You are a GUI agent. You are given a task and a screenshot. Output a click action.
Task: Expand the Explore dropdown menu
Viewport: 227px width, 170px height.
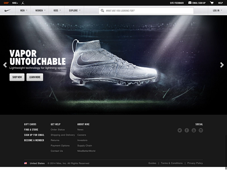click(75, 10)
